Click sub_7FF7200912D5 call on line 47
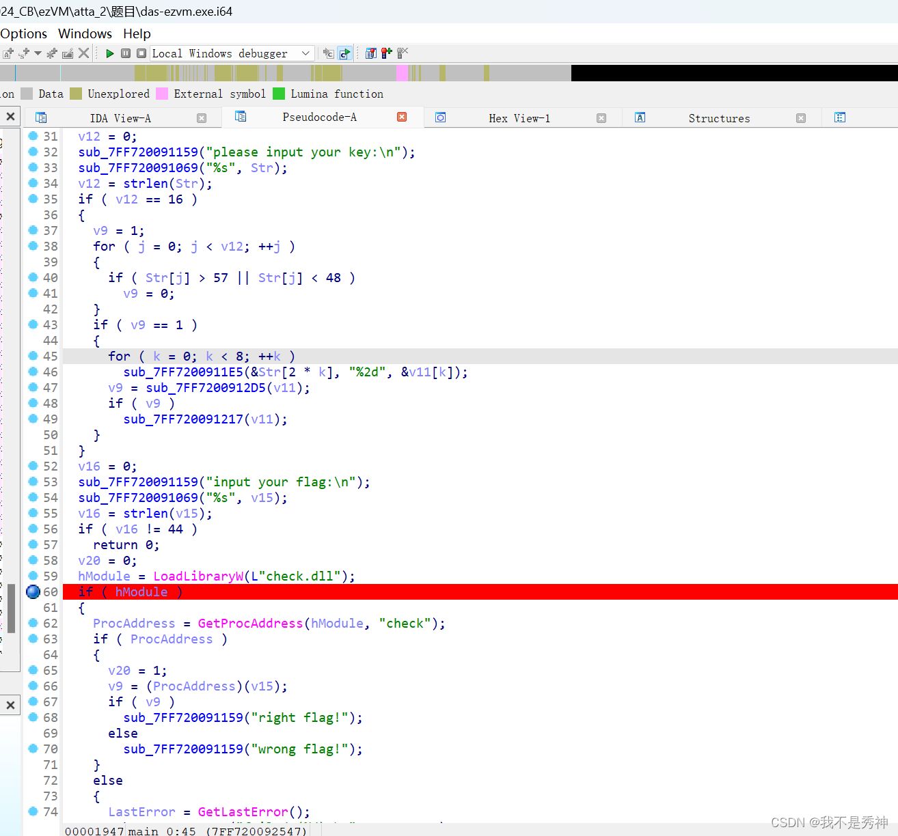The width and height of the screenshot is (898, 836). pos(206,388)
